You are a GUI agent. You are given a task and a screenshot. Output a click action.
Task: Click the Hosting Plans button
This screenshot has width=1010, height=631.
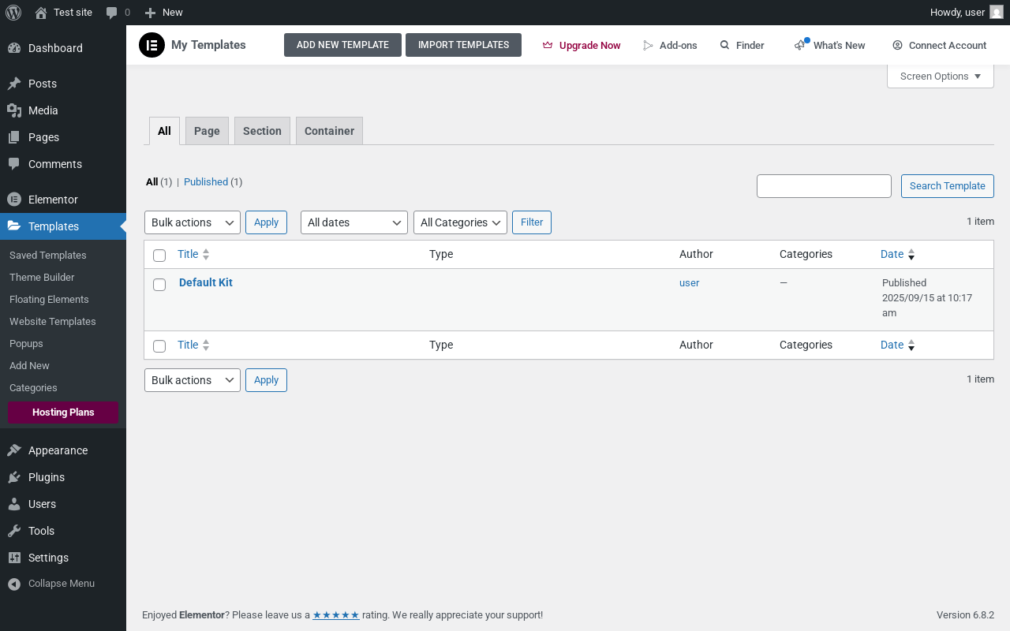(63, 413)
